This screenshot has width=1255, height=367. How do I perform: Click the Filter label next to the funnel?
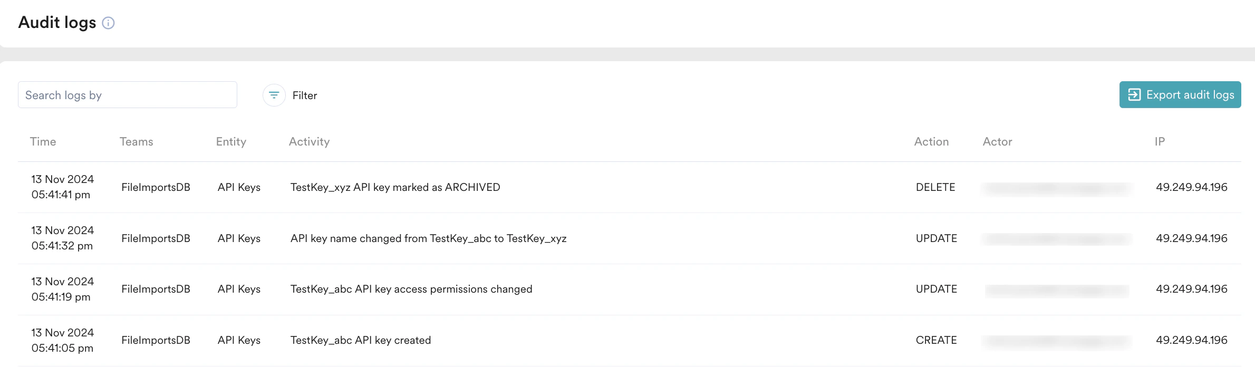click(x=304, y=95)
